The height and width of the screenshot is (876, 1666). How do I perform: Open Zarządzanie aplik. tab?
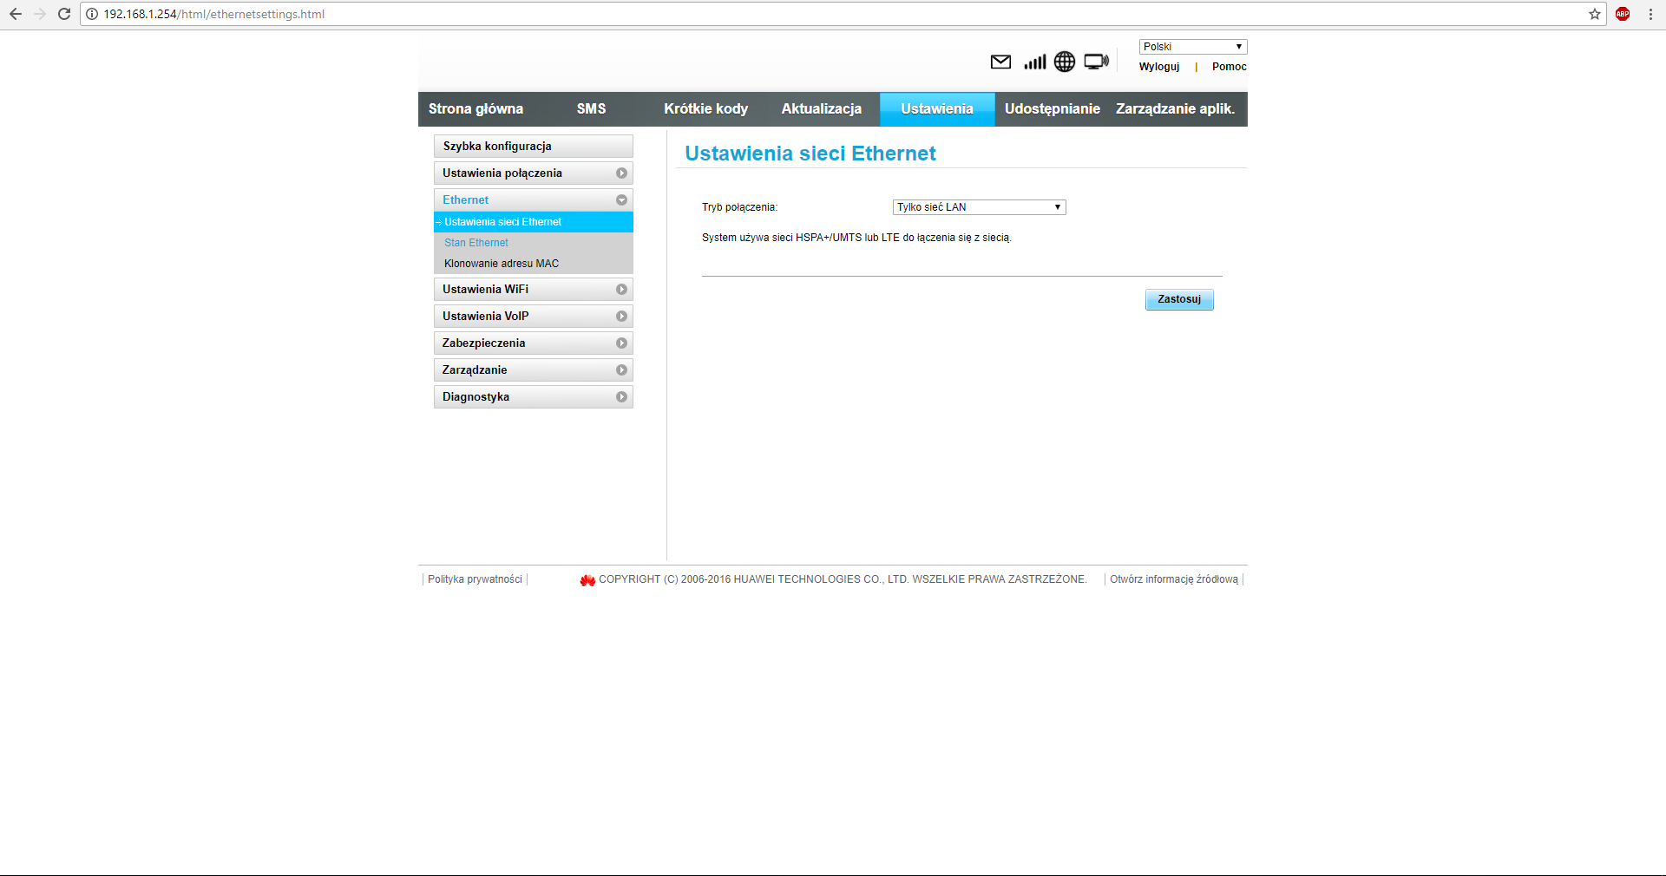[x=1175, y=109]
